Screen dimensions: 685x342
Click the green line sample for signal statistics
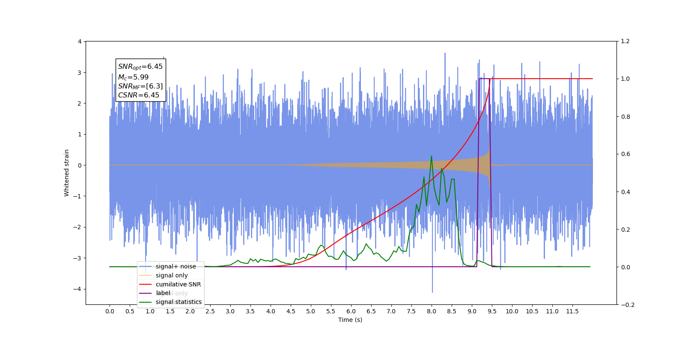click(146, 302)
